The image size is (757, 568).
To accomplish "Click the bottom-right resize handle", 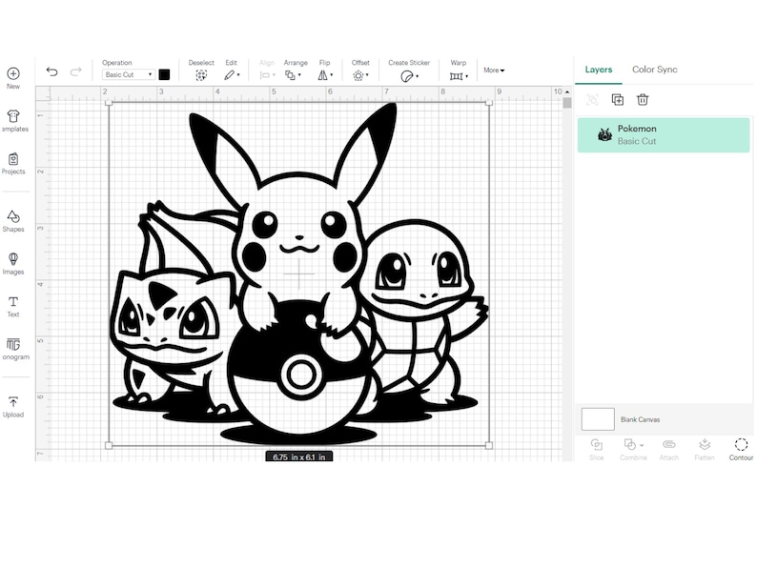I will pyautogui.click(x=489, y=445).
